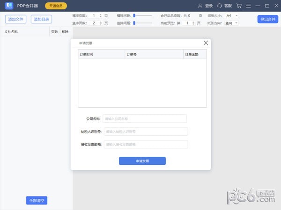This screenshot has width=281, height=210.
Task: Click the 订单号 column header
Action: (154, 54)
